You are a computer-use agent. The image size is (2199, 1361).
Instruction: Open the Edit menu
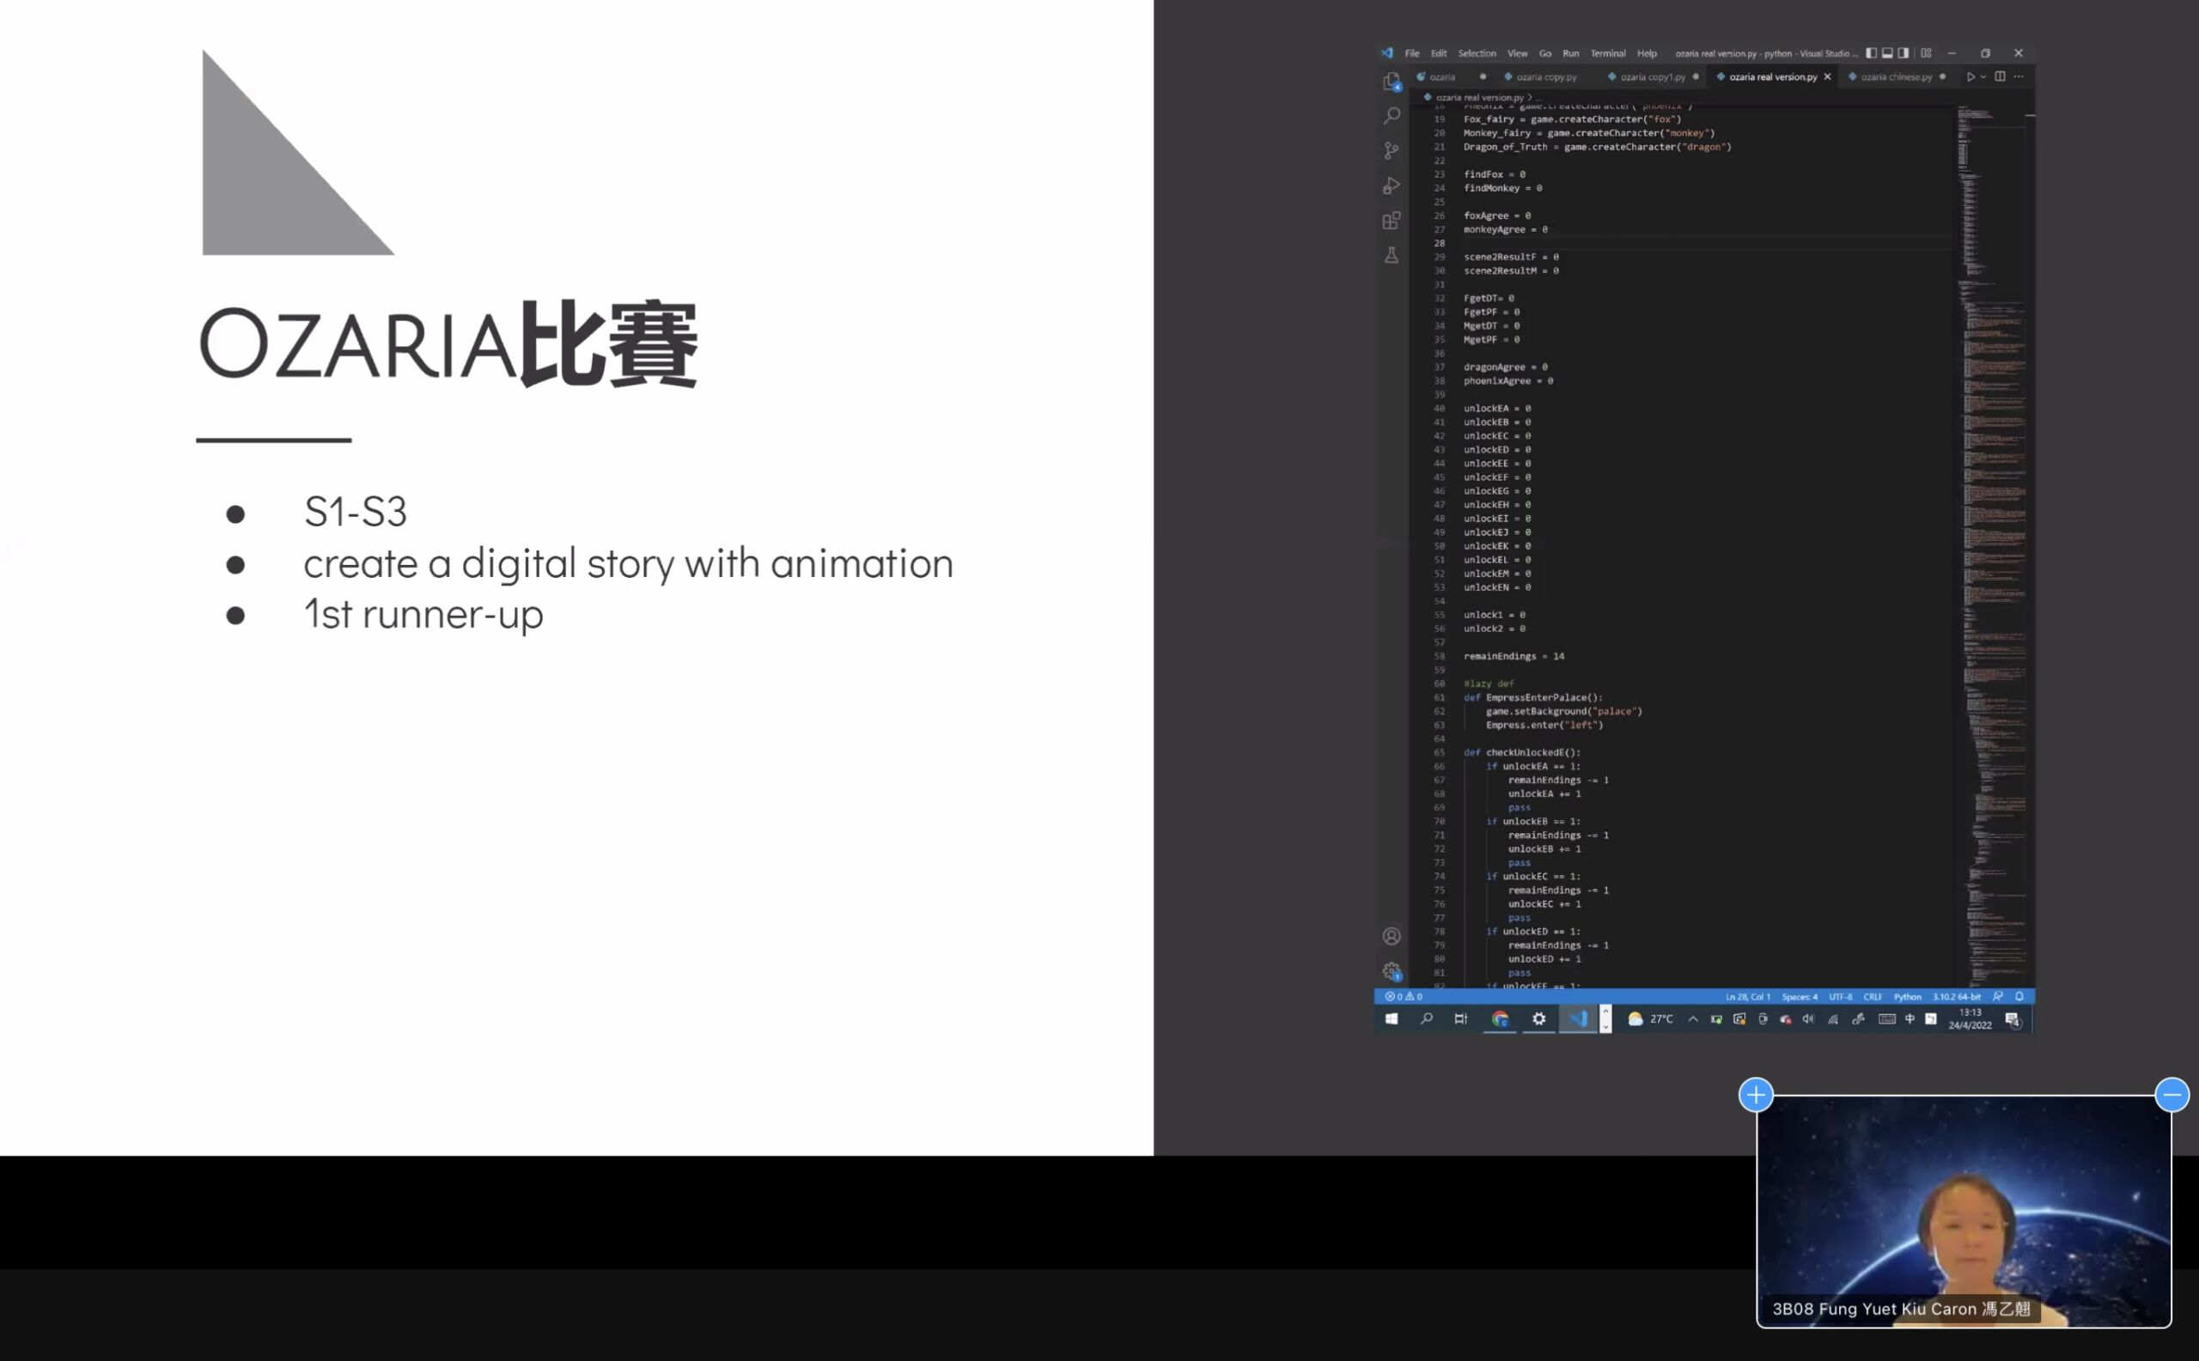pyautogui.click(x=1439, y=53)
